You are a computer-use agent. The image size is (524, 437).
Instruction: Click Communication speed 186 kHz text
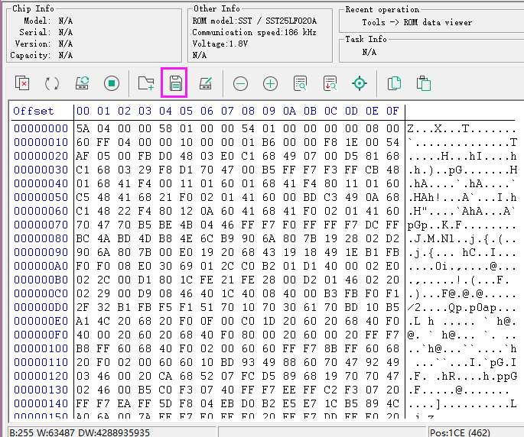pyautogui.click(x=254, y=32)
